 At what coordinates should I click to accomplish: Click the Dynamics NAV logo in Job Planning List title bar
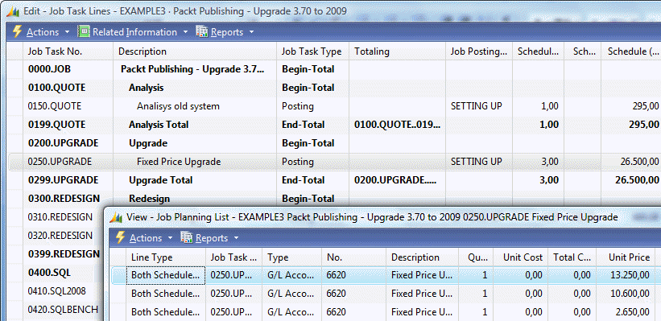[117, 217]
